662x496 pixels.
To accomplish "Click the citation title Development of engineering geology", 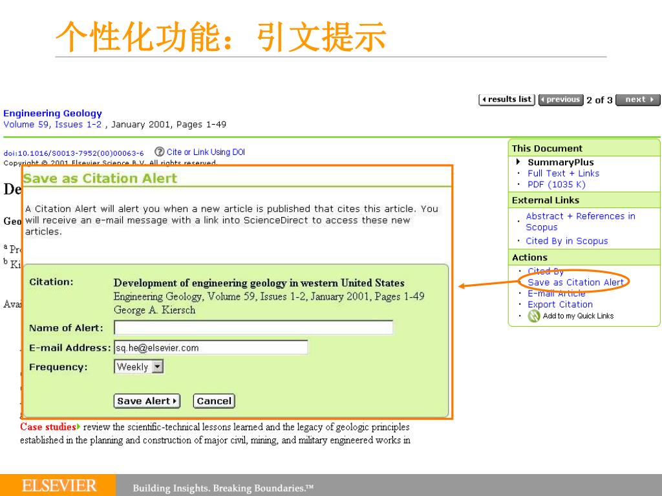I will pyautogui.click(x=259, y=283).
